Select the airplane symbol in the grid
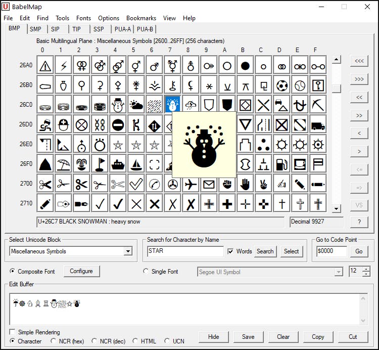The image size is (379, 350). pyautogui.click(x=191, y=184)
